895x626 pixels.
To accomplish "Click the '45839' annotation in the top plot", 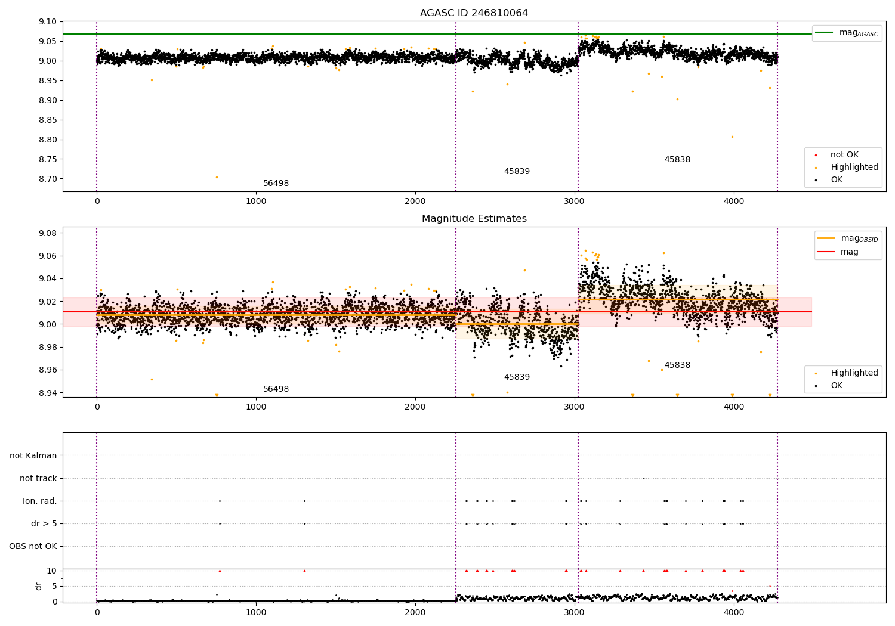I will coord(517,172).
